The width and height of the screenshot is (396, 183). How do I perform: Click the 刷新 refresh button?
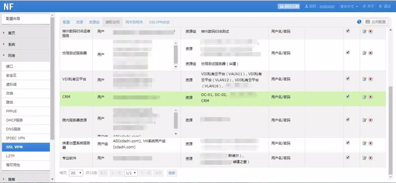[x=171, y=173]
